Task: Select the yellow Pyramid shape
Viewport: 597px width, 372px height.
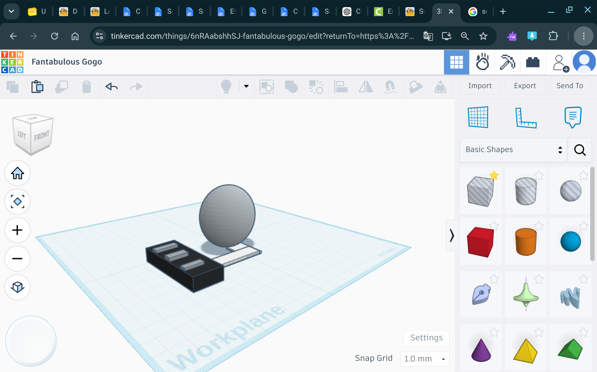Action: [x=525, y=351]
